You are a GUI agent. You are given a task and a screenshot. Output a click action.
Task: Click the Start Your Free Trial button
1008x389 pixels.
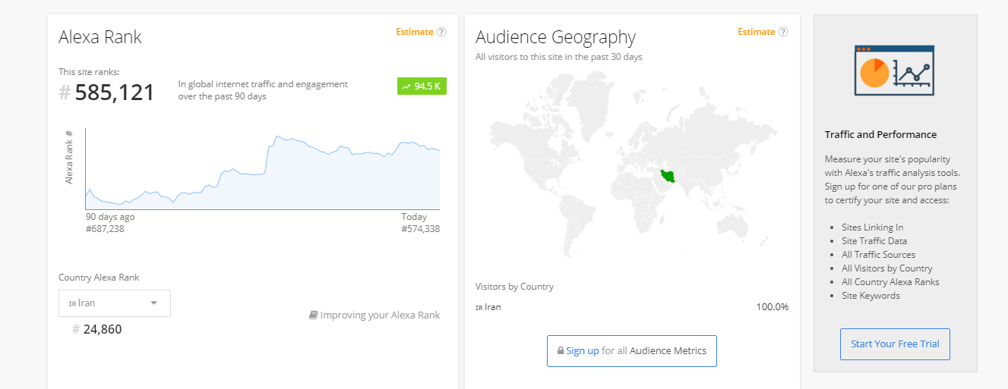pos(895,344)
